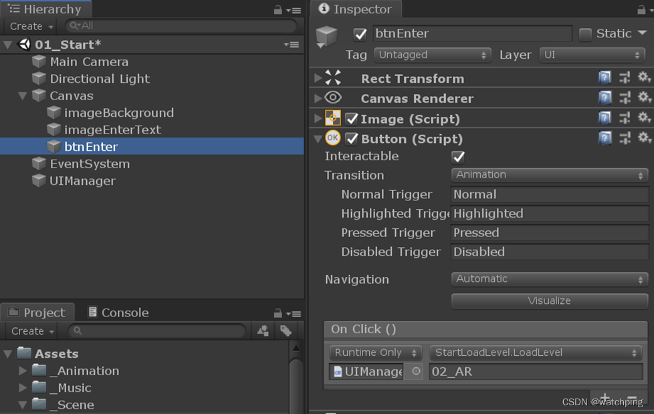Toggle the Static checkbox
654x414 pixels.
585,34
